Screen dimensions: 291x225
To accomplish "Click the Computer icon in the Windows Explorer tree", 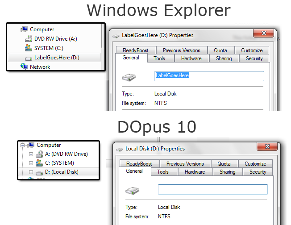I will coord(24,29).
